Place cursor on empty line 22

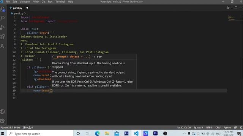[x=124, y=98]
